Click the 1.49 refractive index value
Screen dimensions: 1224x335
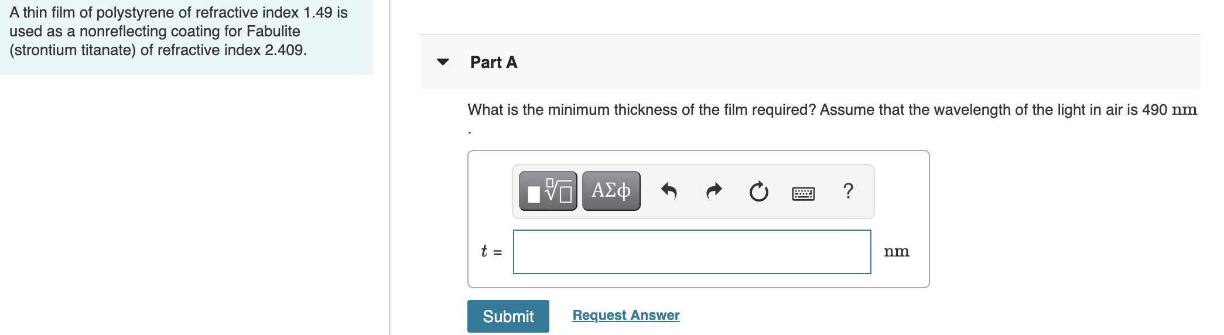pos(317,12)
